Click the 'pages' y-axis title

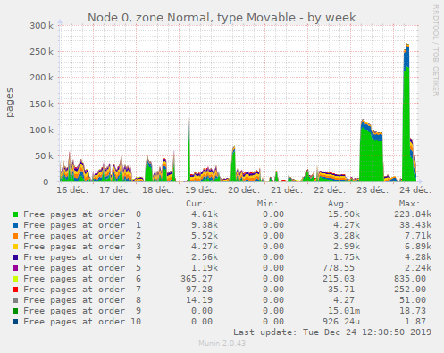[x=10, y=103]
